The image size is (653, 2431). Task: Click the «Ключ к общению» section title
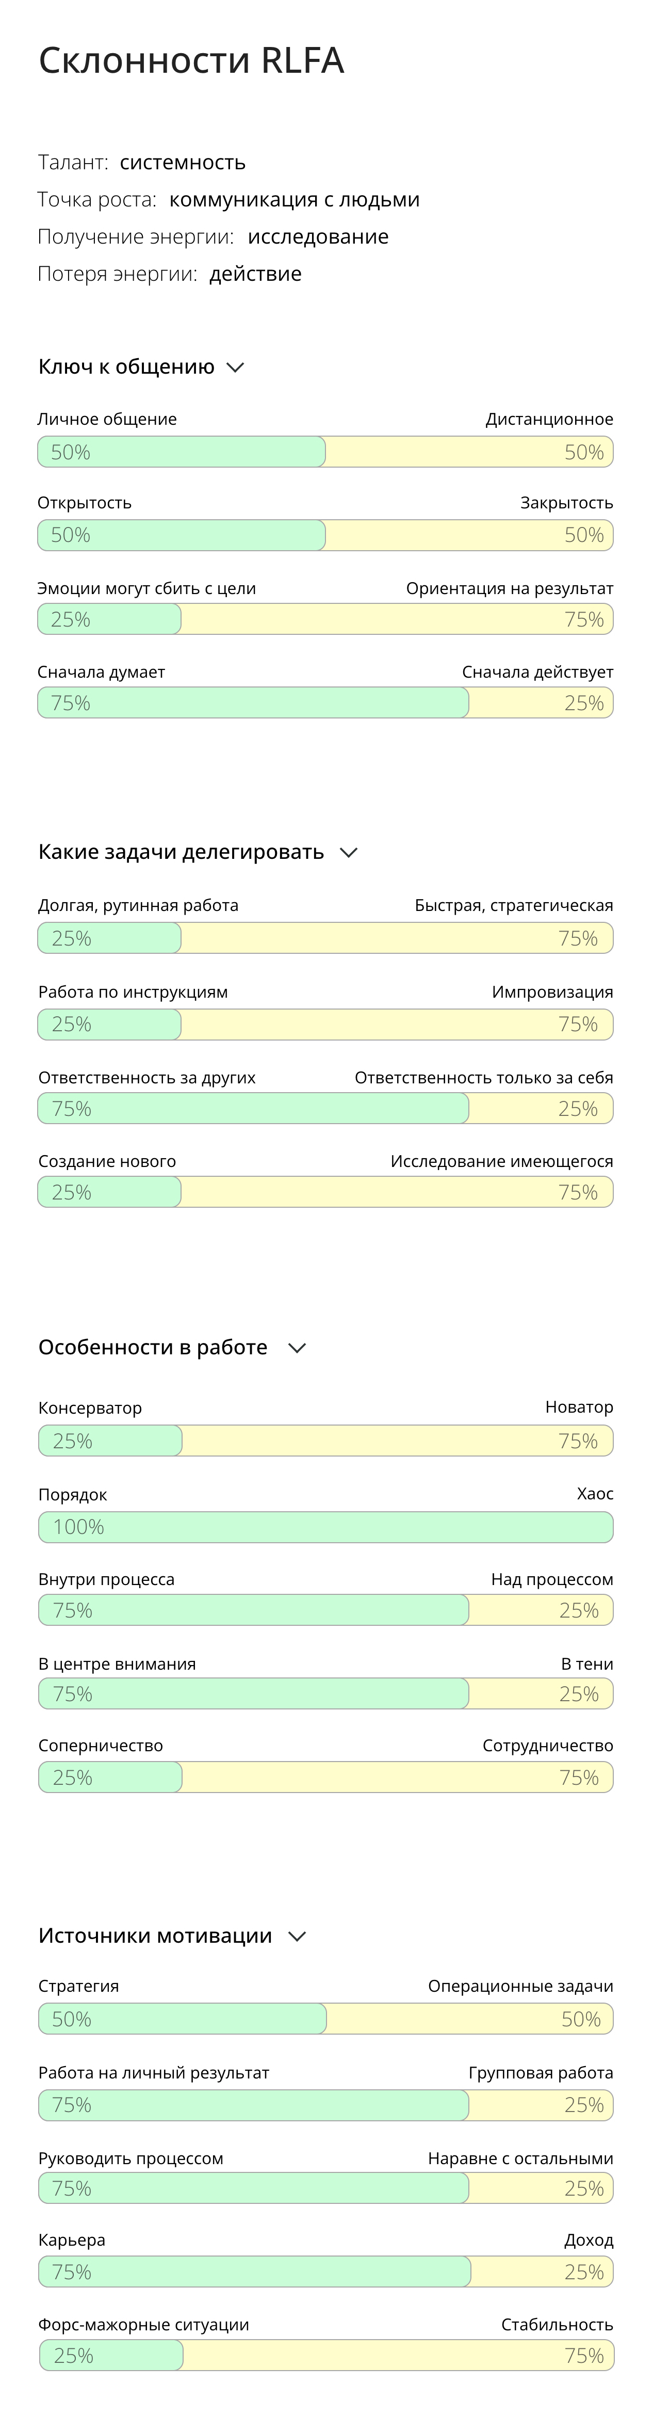(126, 367)
